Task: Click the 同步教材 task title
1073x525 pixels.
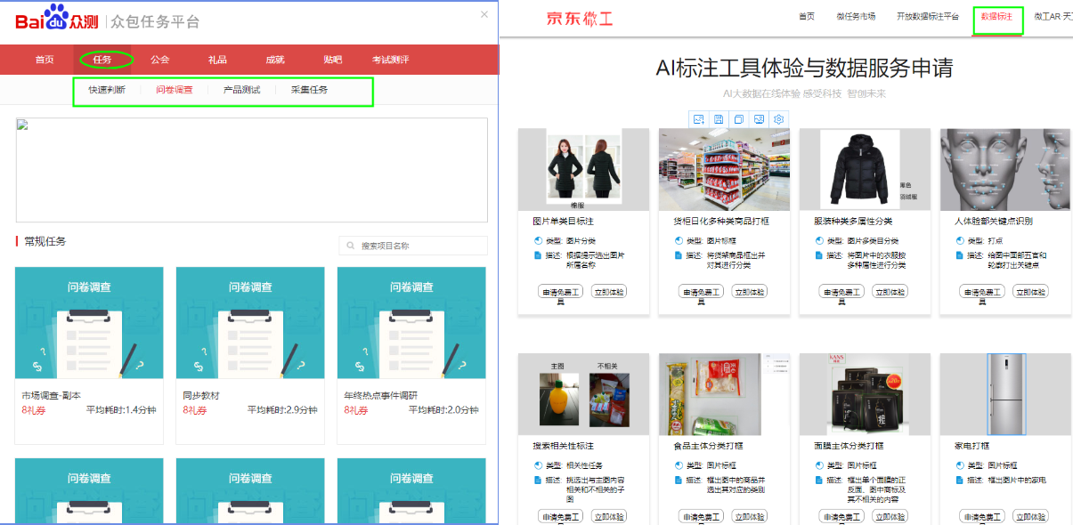Action: point(201,395)
